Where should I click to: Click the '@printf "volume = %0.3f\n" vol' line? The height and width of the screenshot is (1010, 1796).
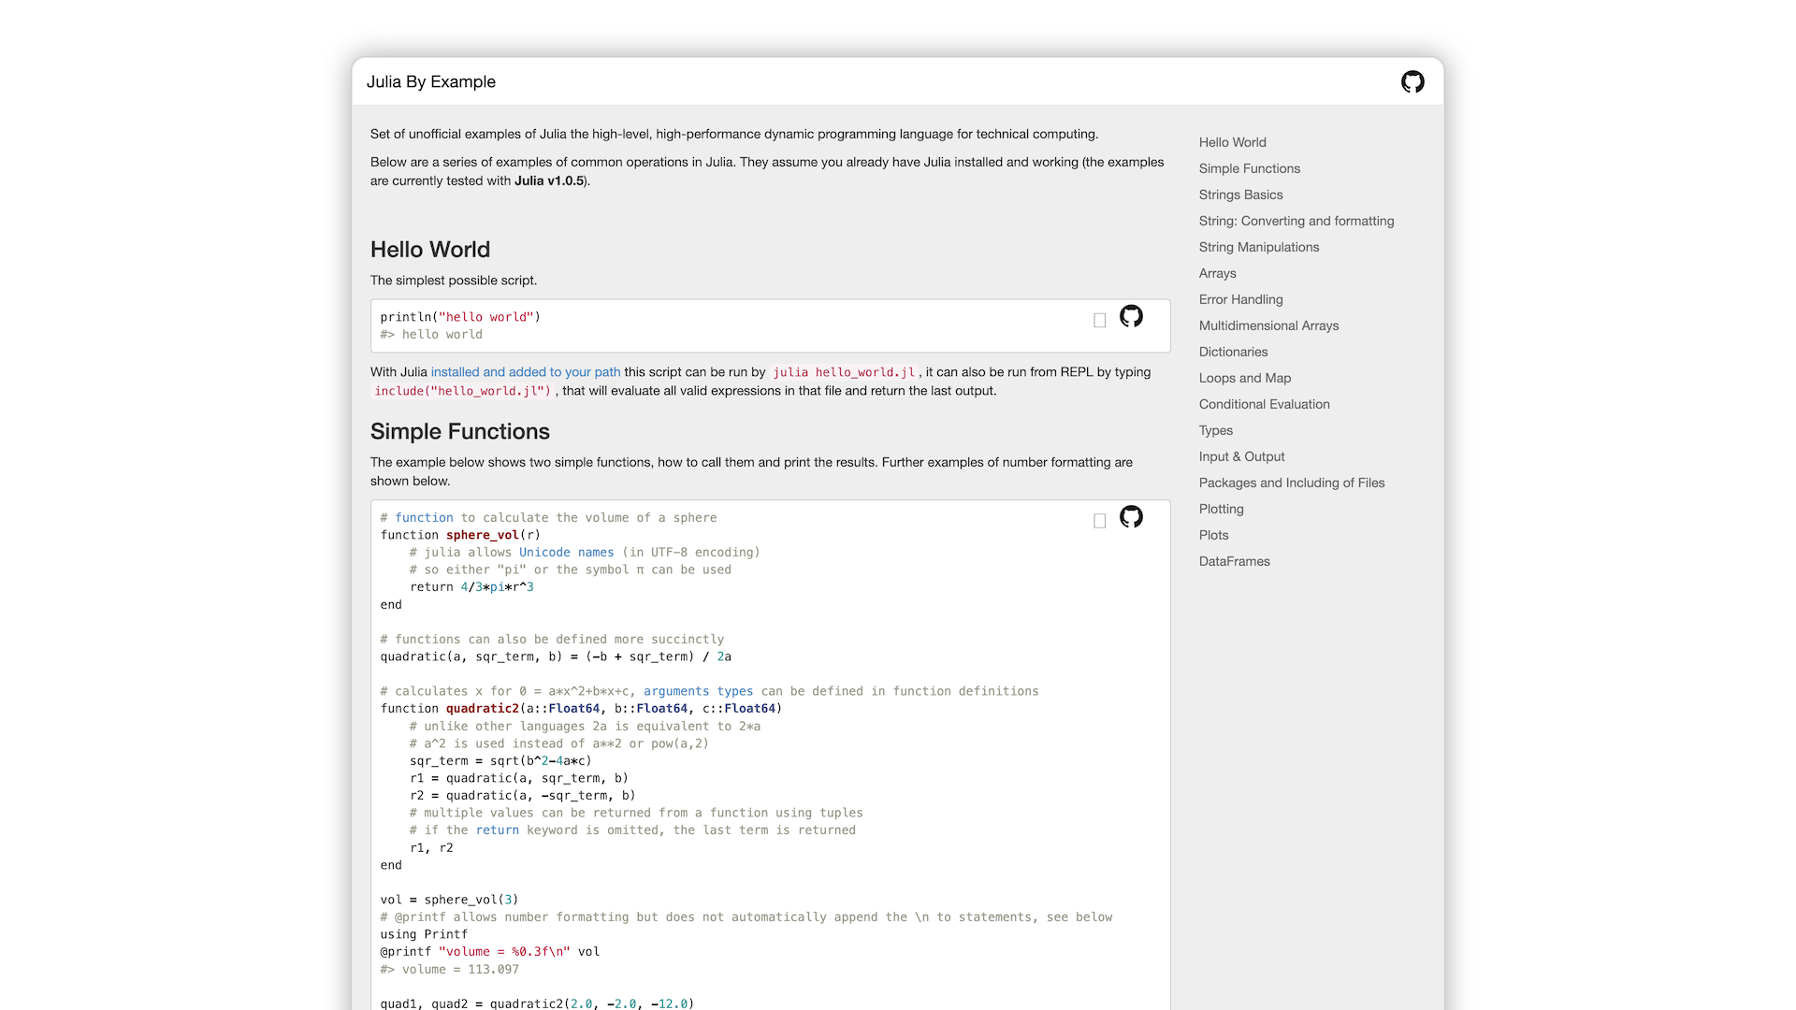(x=490, y=952)
